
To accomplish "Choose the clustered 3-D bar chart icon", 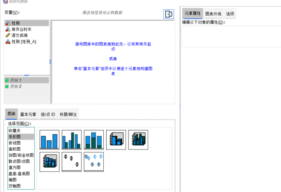I will tap(138, 140).
